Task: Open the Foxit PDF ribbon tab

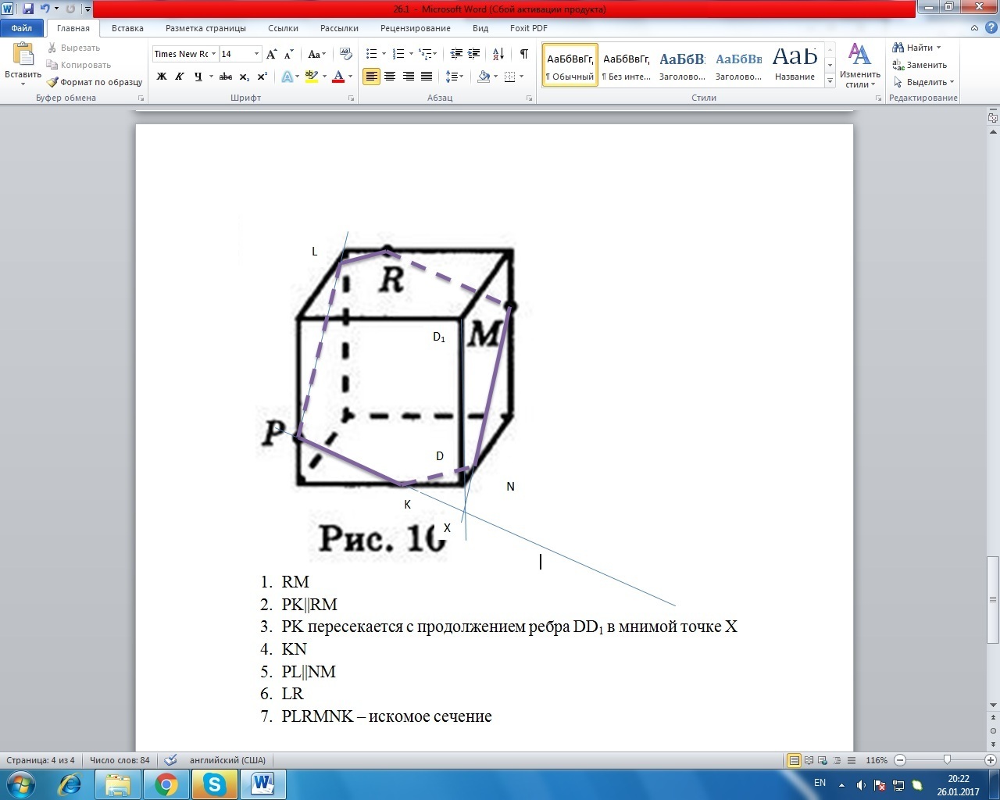Action: pos(527,27)
